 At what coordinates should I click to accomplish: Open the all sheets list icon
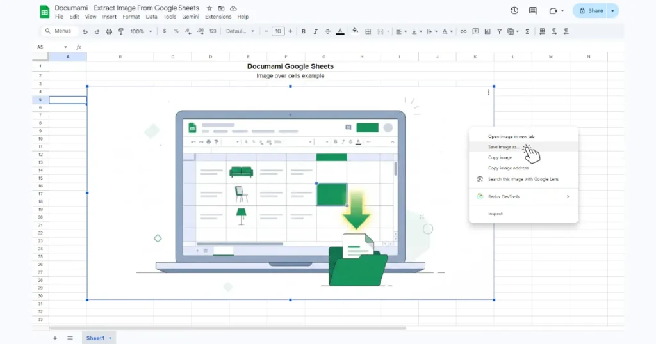(70, 338)
